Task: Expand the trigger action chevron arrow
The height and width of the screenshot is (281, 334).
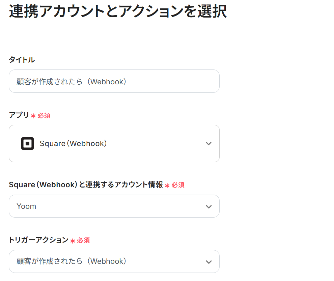Action: click(208, 261)
